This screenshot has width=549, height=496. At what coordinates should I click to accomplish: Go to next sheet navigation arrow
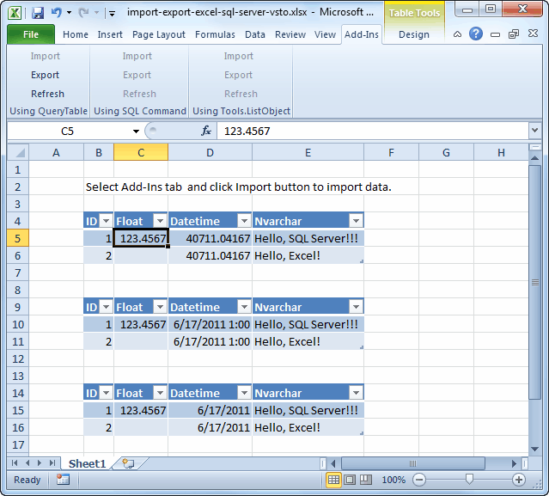tap(40, 463)
